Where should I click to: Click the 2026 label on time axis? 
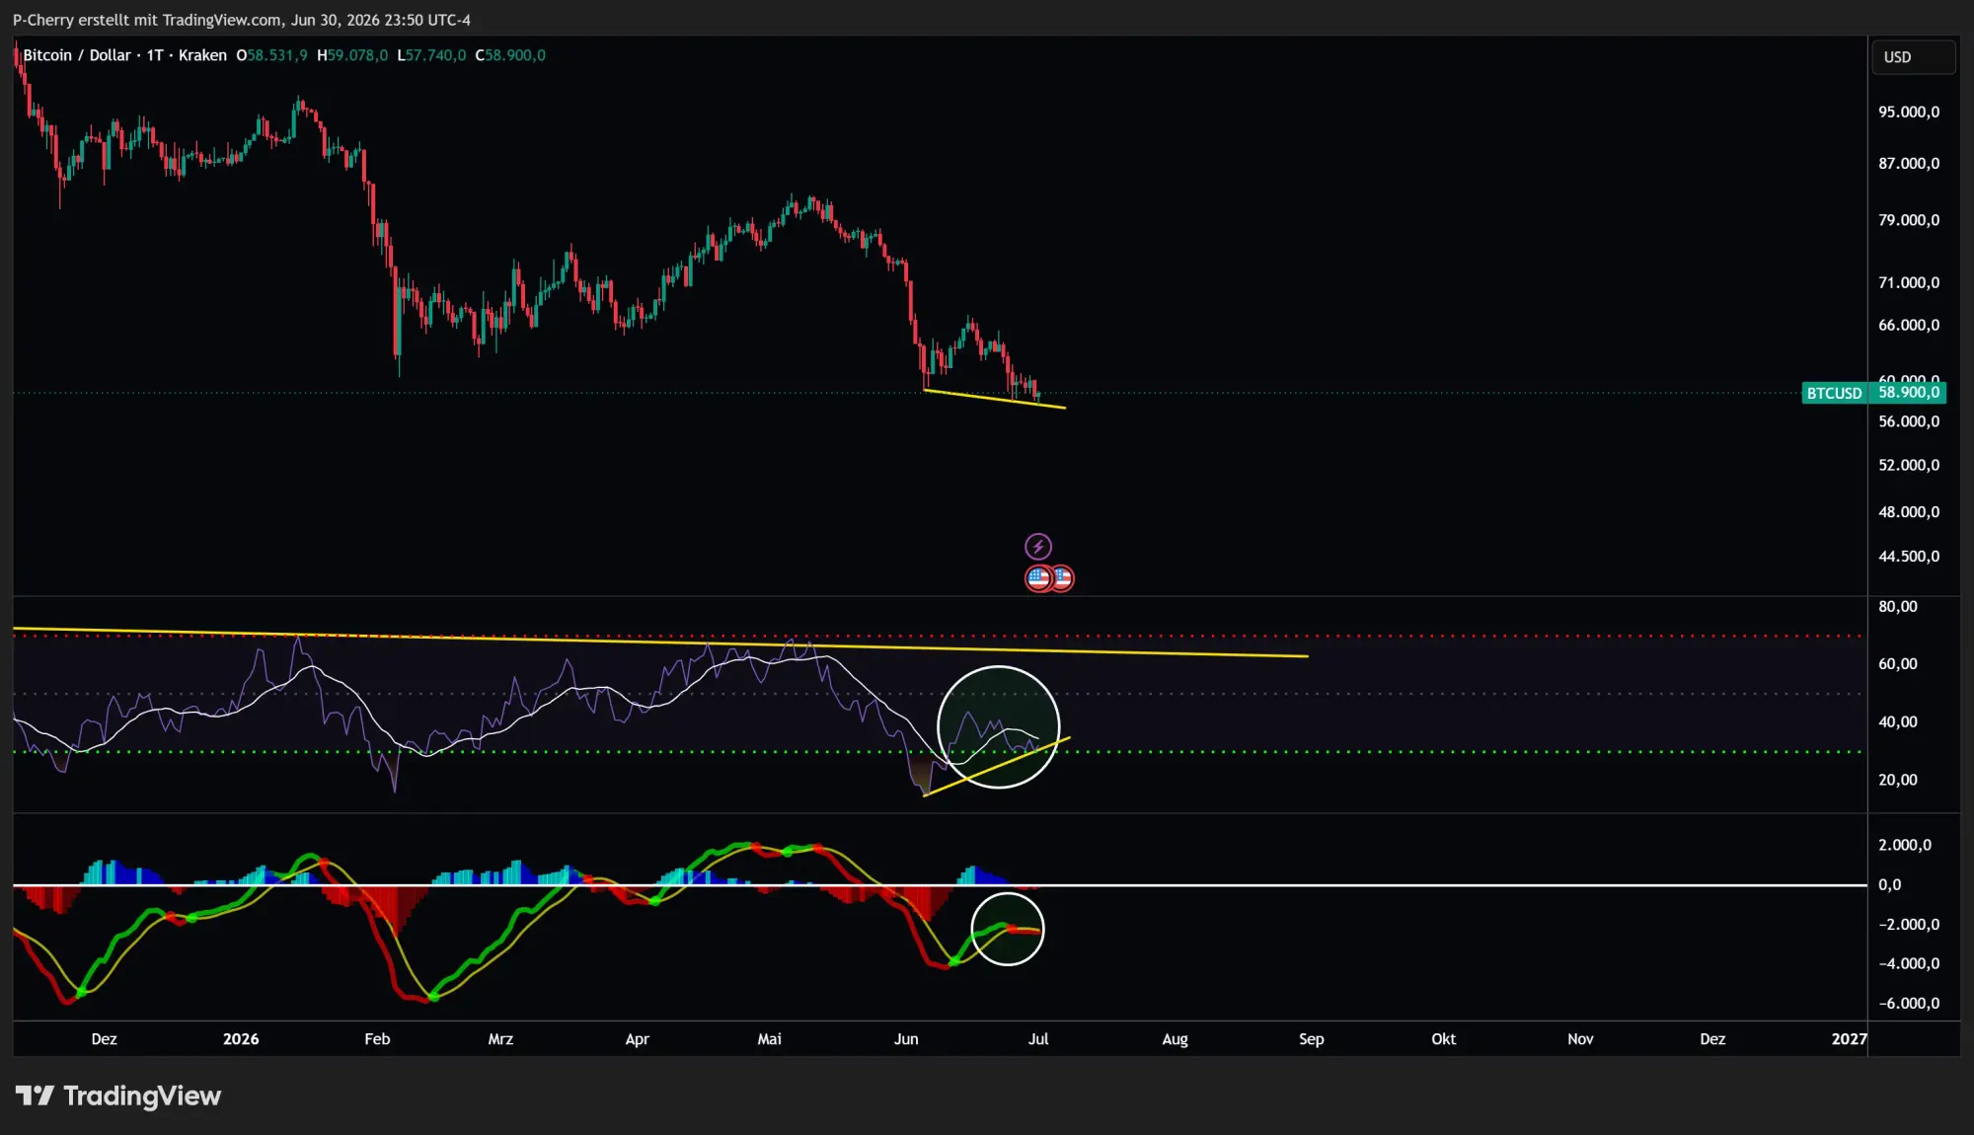pos(241,1039)
